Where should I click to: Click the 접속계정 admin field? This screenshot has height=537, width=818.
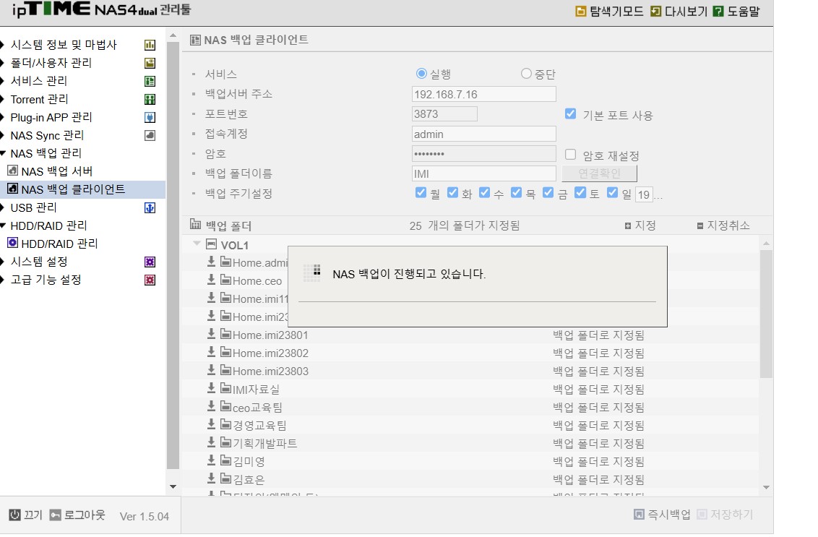483,134
